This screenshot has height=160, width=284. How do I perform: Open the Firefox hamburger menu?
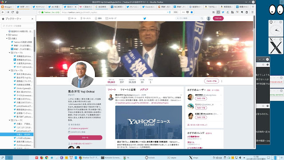(x=252, y=12)
